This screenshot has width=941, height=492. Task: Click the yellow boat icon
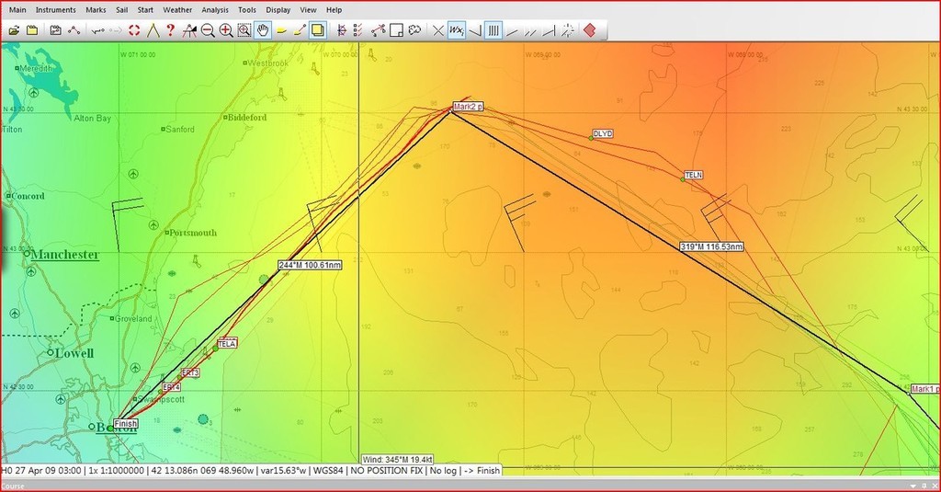pos(281,30)
